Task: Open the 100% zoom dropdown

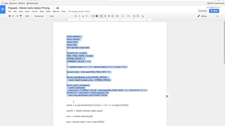Action: 28,16
